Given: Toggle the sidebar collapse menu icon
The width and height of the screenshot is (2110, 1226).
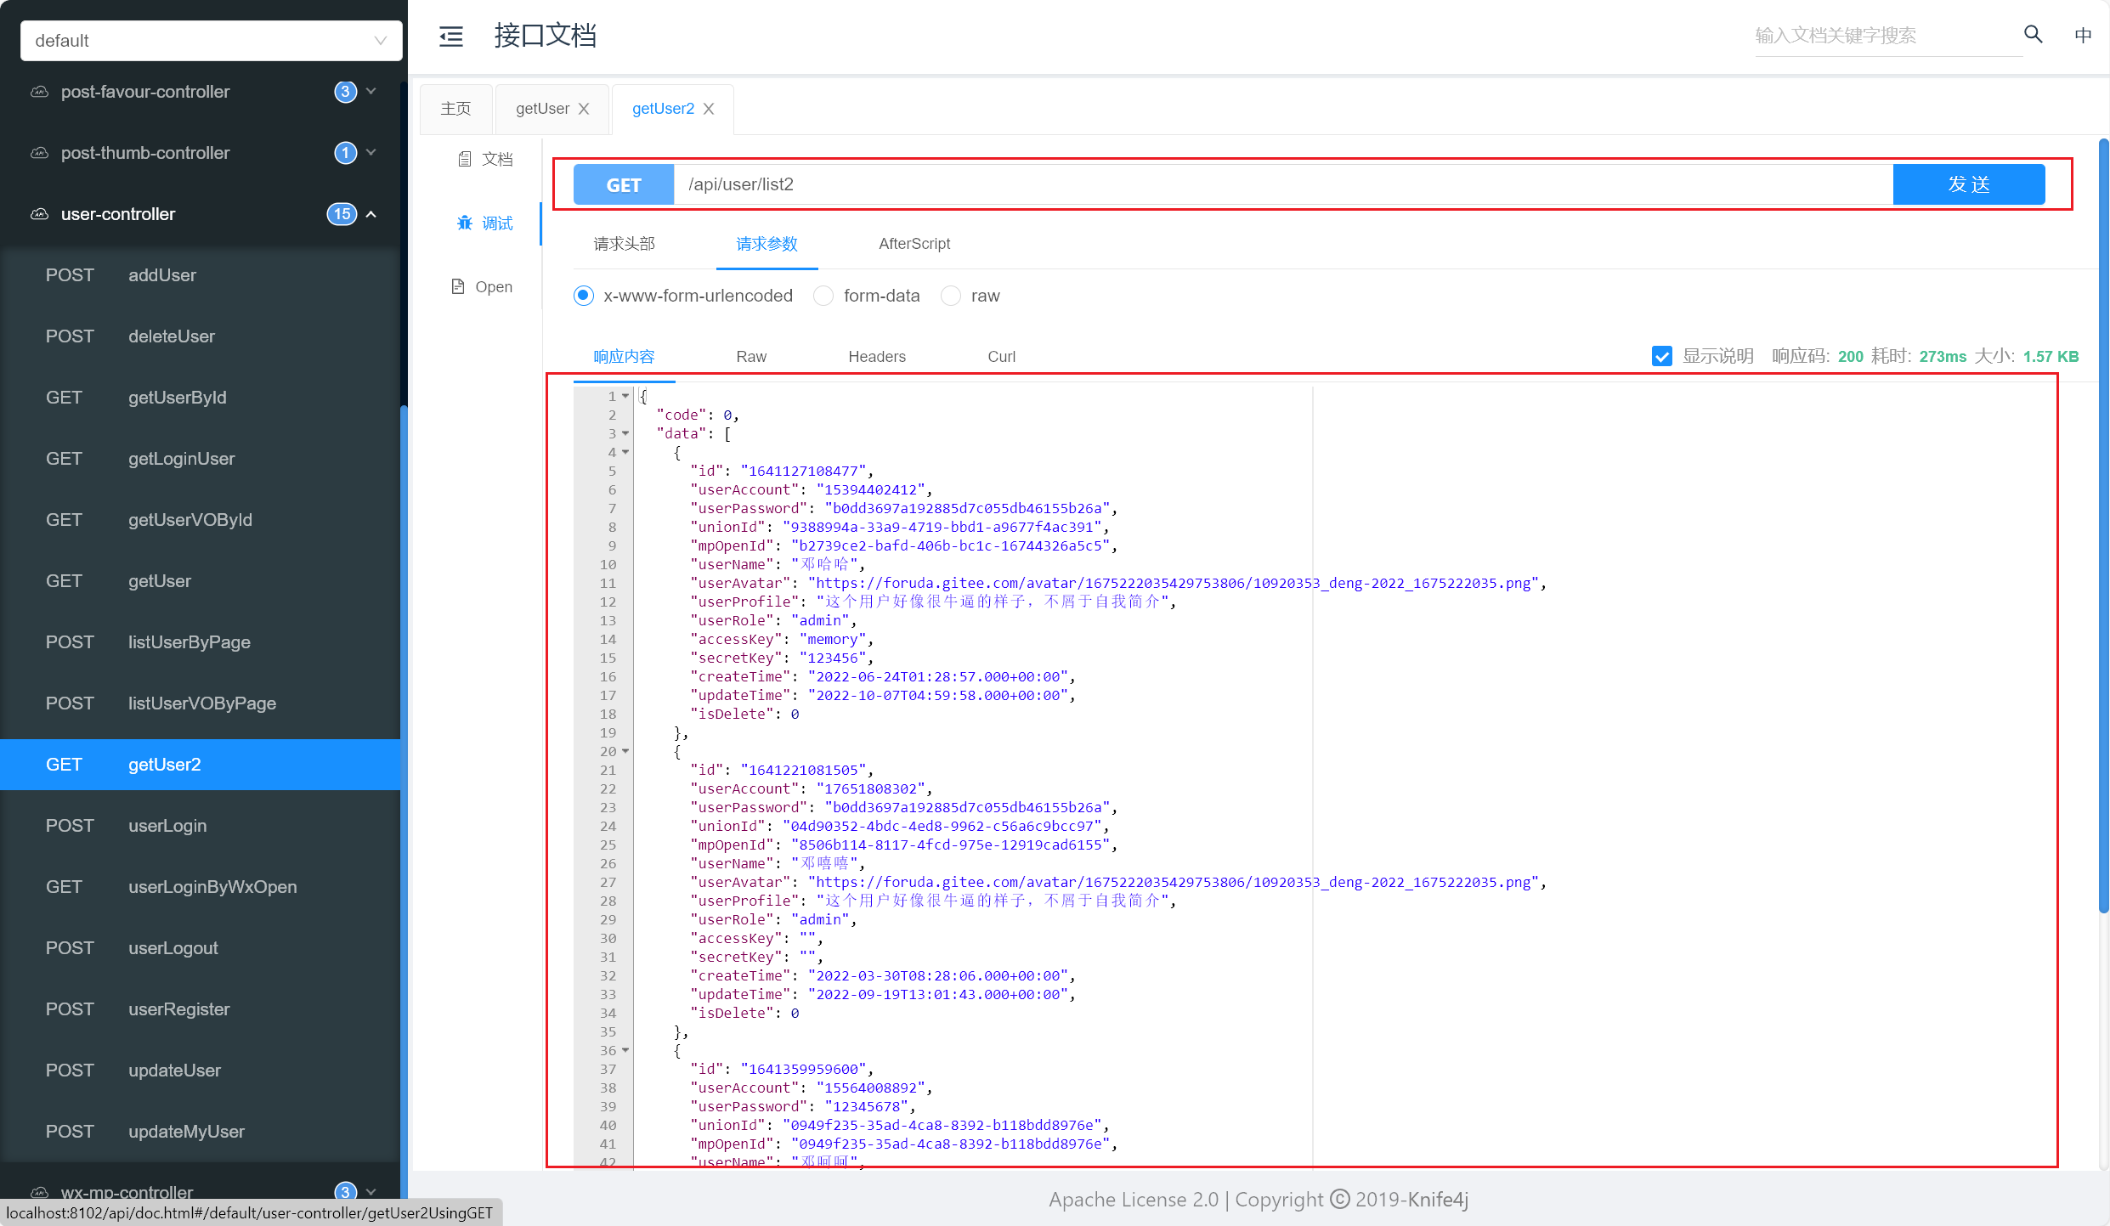Looking at the screenshot, I should (451, 36).
